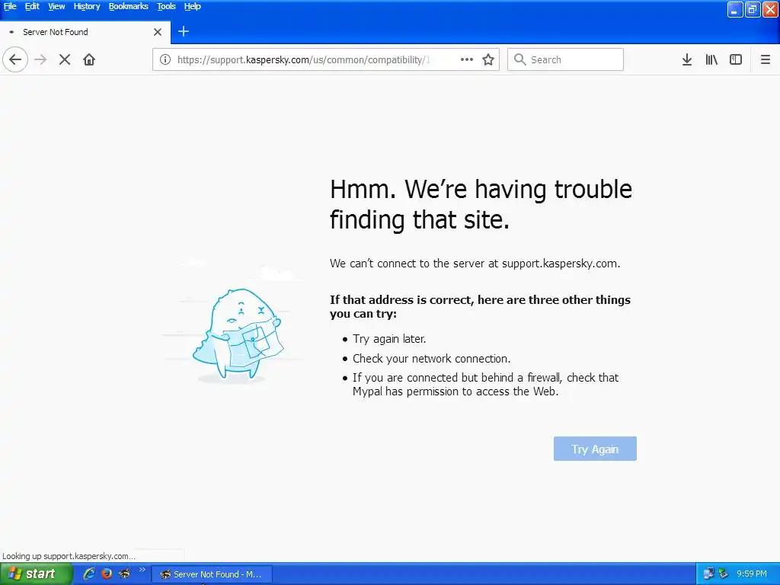Go back one page with the back arrow
The width and height of the screenshot is (780, 585).
pyautogui.click(x=15, y=59)
